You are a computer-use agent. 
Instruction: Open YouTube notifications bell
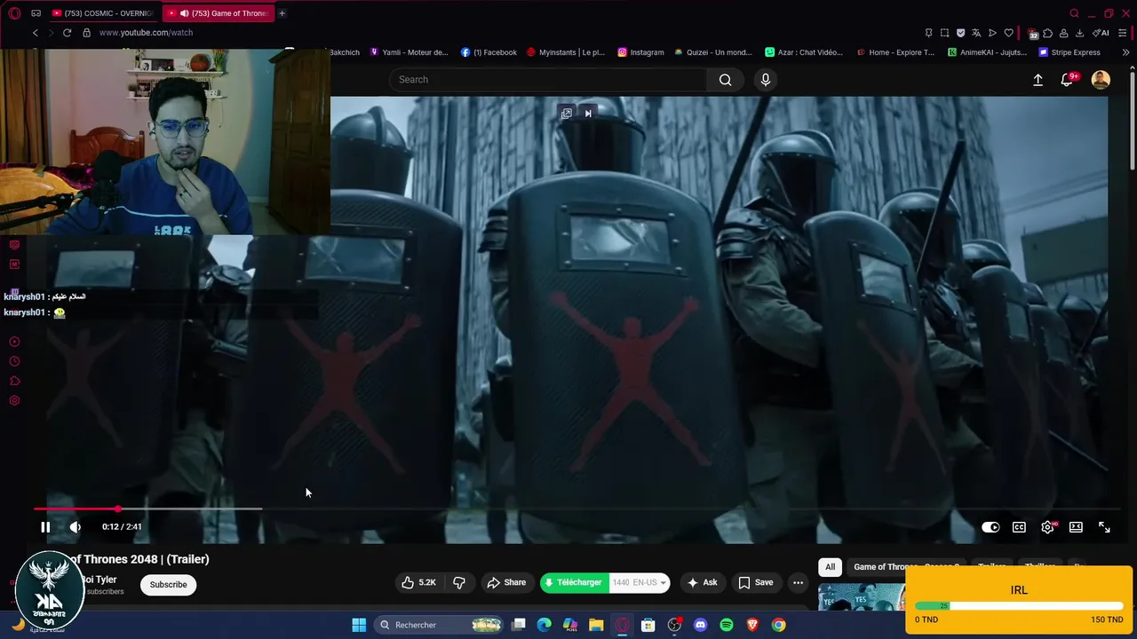(1068, 80)
